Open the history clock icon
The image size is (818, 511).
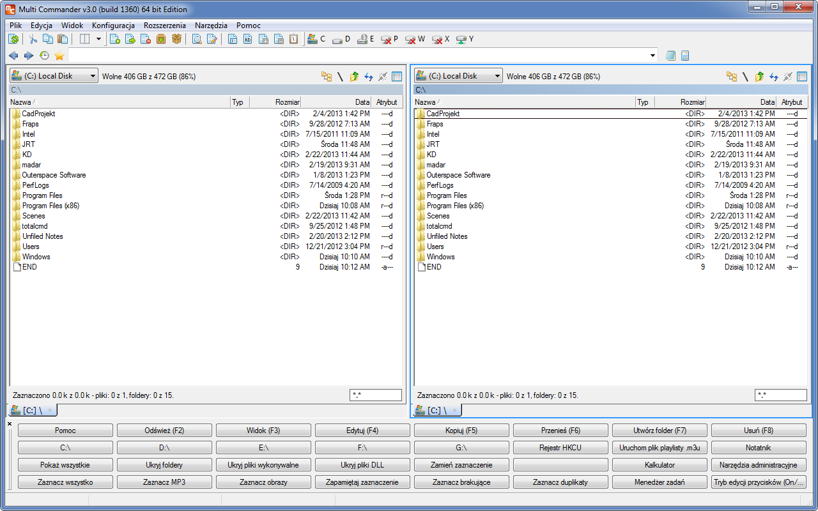pyautogui.click(x=44, y=56)
